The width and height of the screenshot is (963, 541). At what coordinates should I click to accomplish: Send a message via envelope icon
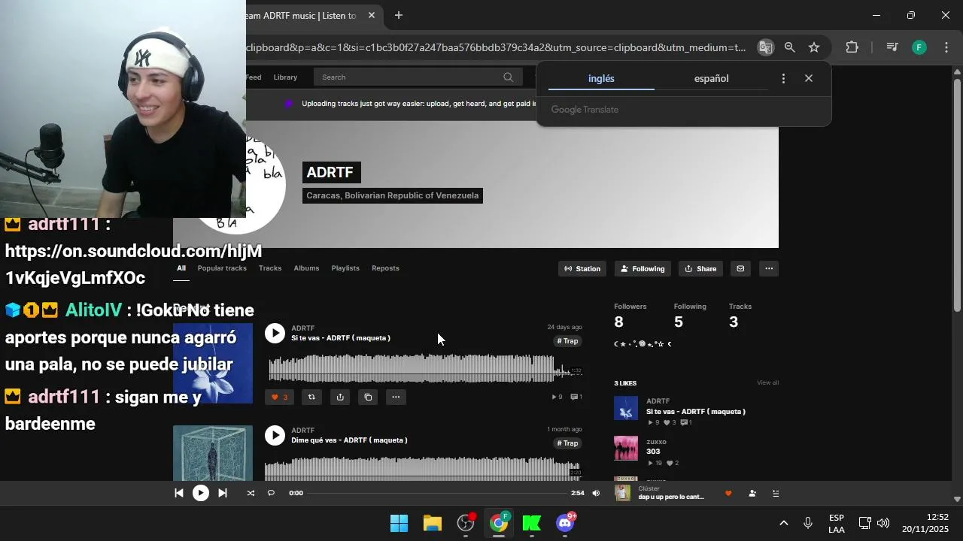click(740, 268)
